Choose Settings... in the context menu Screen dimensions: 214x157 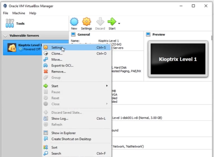click(77, 48)
